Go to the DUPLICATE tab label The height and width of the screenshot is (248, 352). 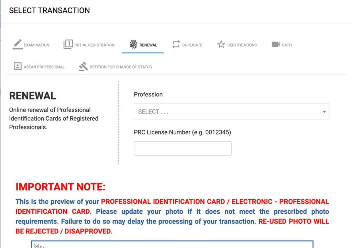(x=192, y=45)
